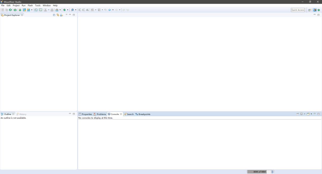322x174 pixels.
Task: Open the Back navigation history dropdown
Action: (113, 10)
